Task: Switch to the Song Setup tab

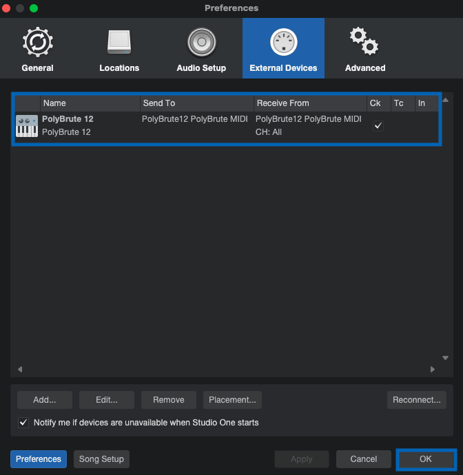Action: click(x=101, y=459)
